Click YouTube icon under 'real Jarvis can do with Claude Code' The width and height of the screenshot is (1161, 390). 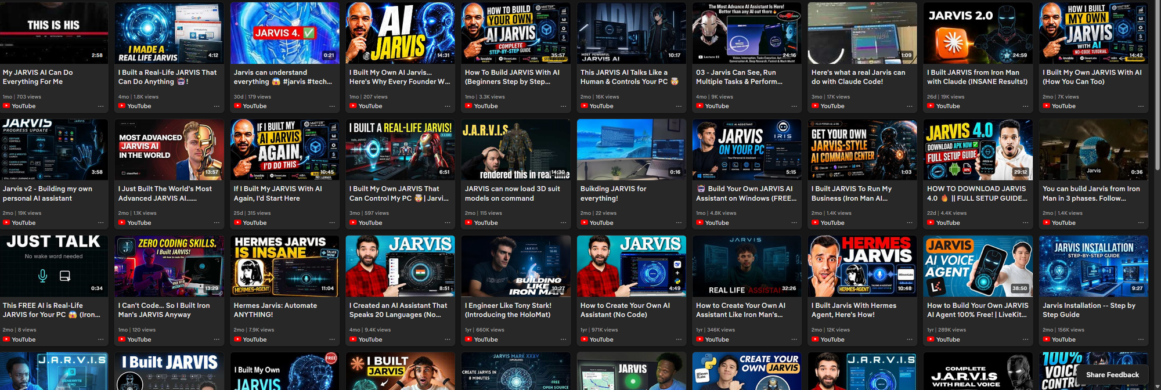click(815, 106)
